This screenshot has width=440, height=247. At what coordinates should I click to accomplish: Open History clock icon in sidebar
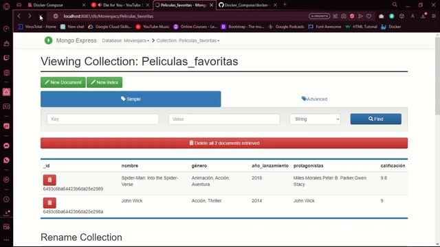pos(6,200)
